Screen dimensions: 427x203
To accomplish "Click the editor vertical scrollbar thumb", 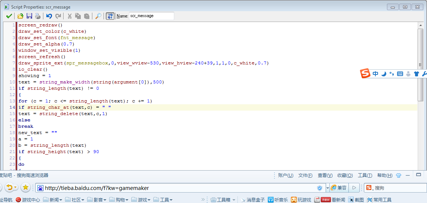I will pos(420,64).
